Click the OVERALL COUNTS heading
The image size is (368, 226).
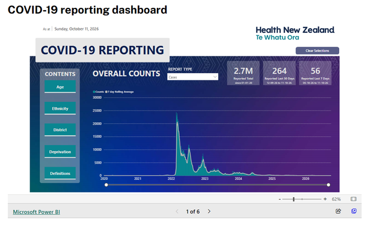(126, 74)
